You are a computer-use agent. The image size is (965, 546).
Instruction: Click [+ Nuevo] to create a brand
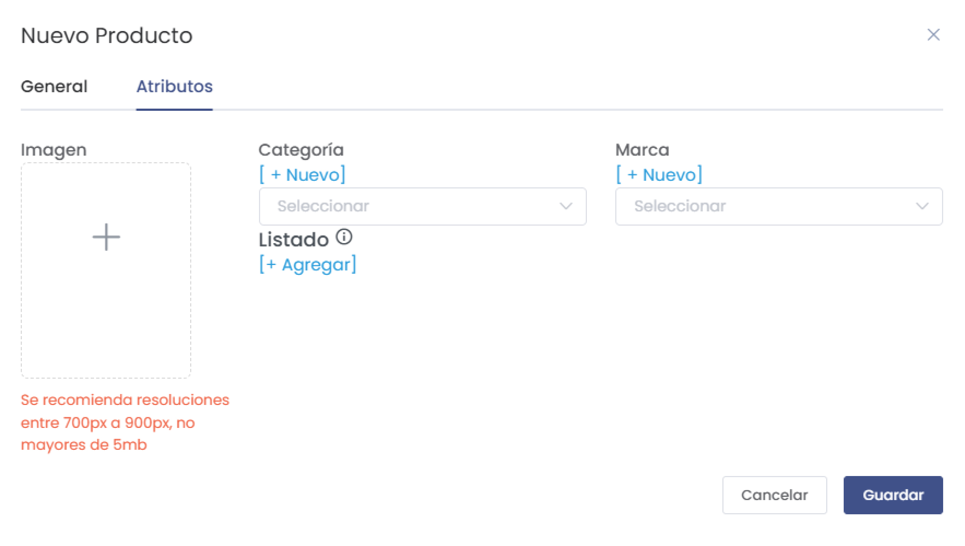coord(658,173)
